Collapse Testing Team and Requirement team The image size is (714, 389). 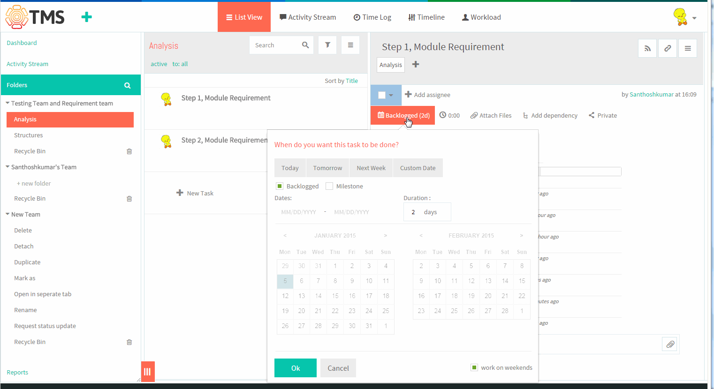pyautogui.click(x=8, y=103)
